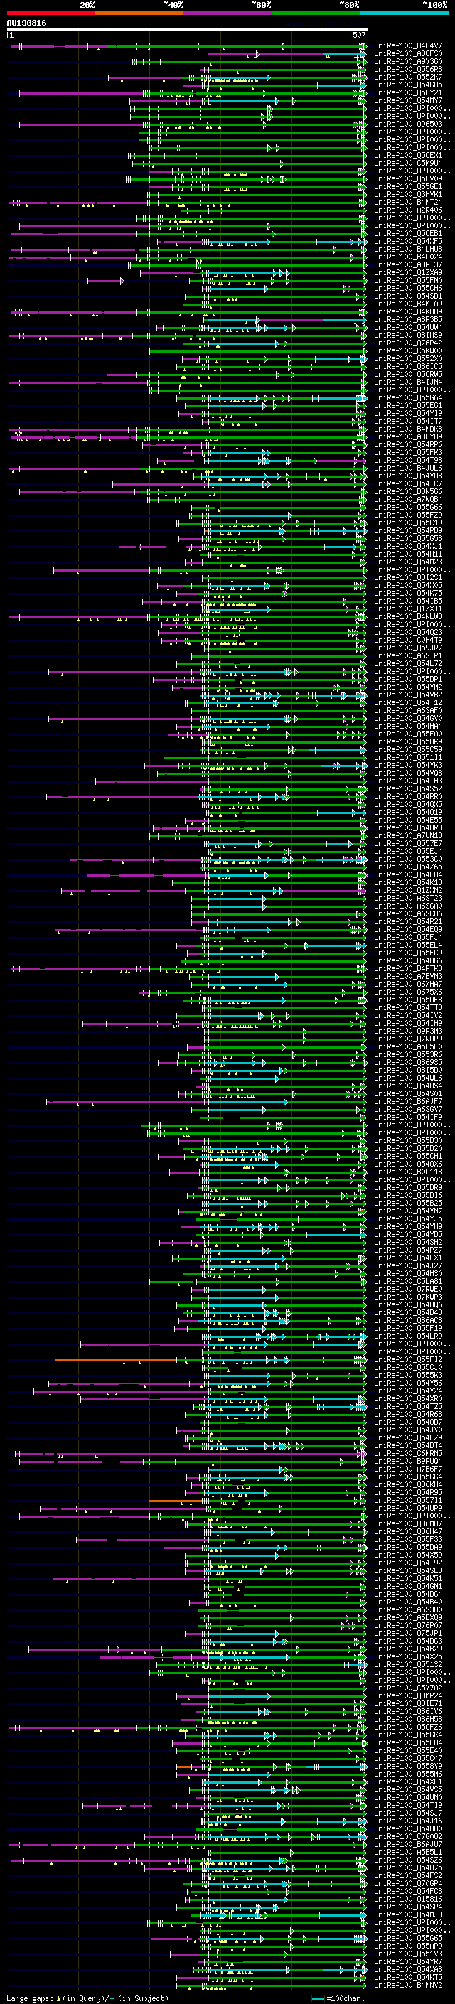This screenshot has height=2004, width=455.
Task: Select hit label UniRef100_Q54T98
Action: [408, 461]
